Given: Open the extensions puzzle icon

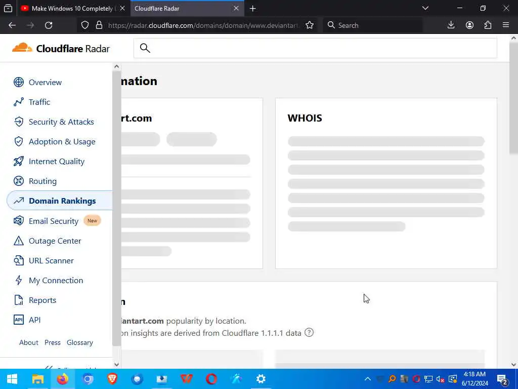Looking at the screenshot, I should coord(488,25).
